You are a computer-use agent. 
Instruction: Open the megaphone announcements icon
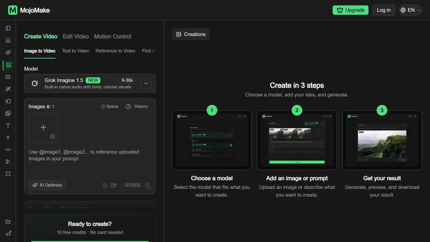(8, 234)
